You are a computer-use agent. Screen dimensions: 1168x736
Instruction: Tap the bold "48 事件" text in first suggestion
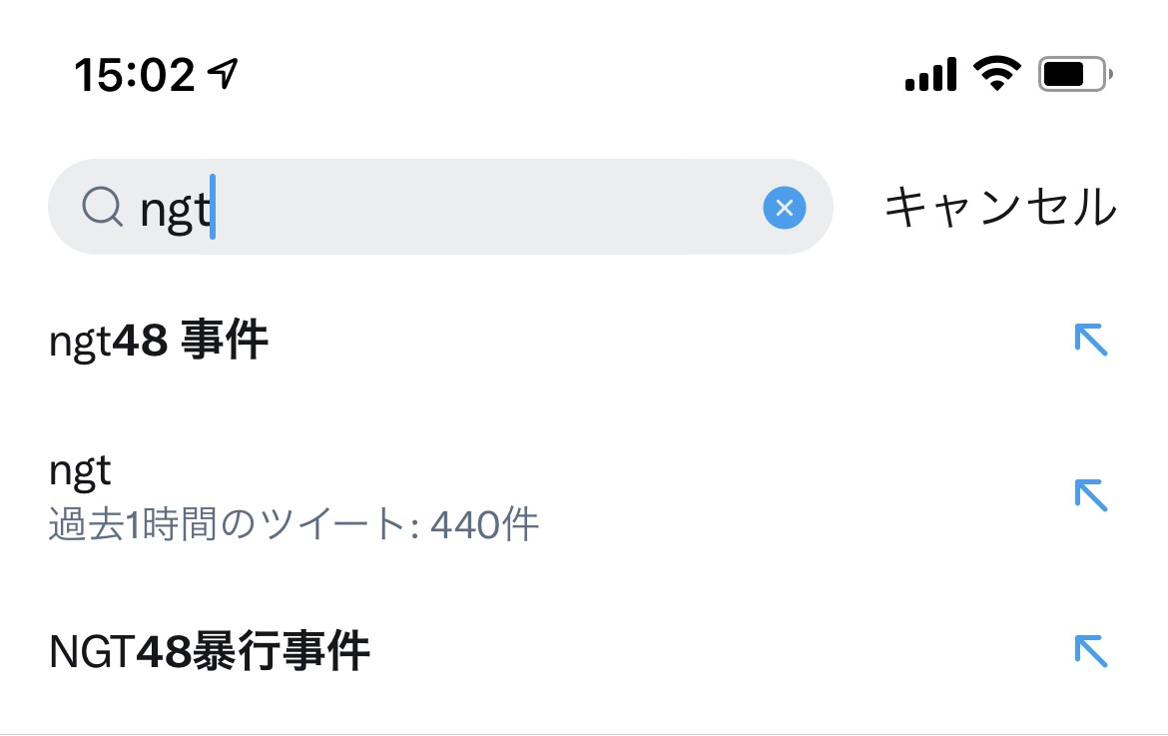click(x=190, y=342)
